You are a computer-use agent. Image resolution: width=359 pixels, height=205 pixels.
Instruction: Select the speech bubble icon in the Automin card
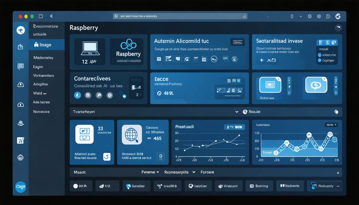tap(178, 59)
